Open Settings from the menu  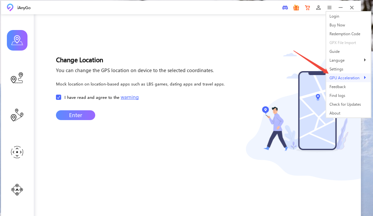click(x=336, y=69)
